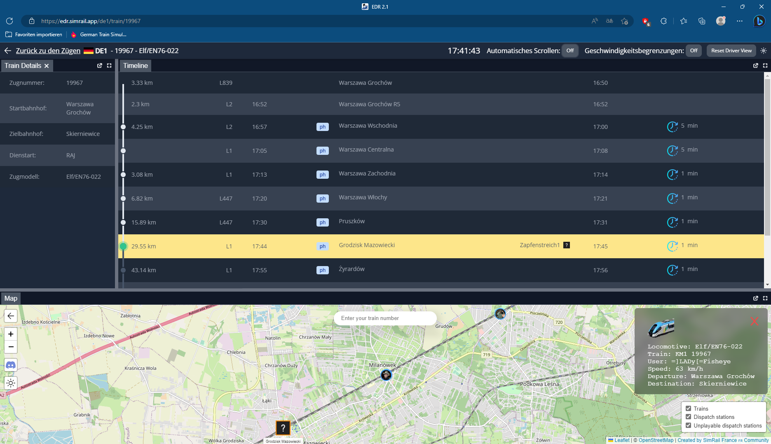Click the Grodzisk Mazowiecki timeline marker dot
The height and width of the screenshot is (444, 771).
click(x=123, y=246)
